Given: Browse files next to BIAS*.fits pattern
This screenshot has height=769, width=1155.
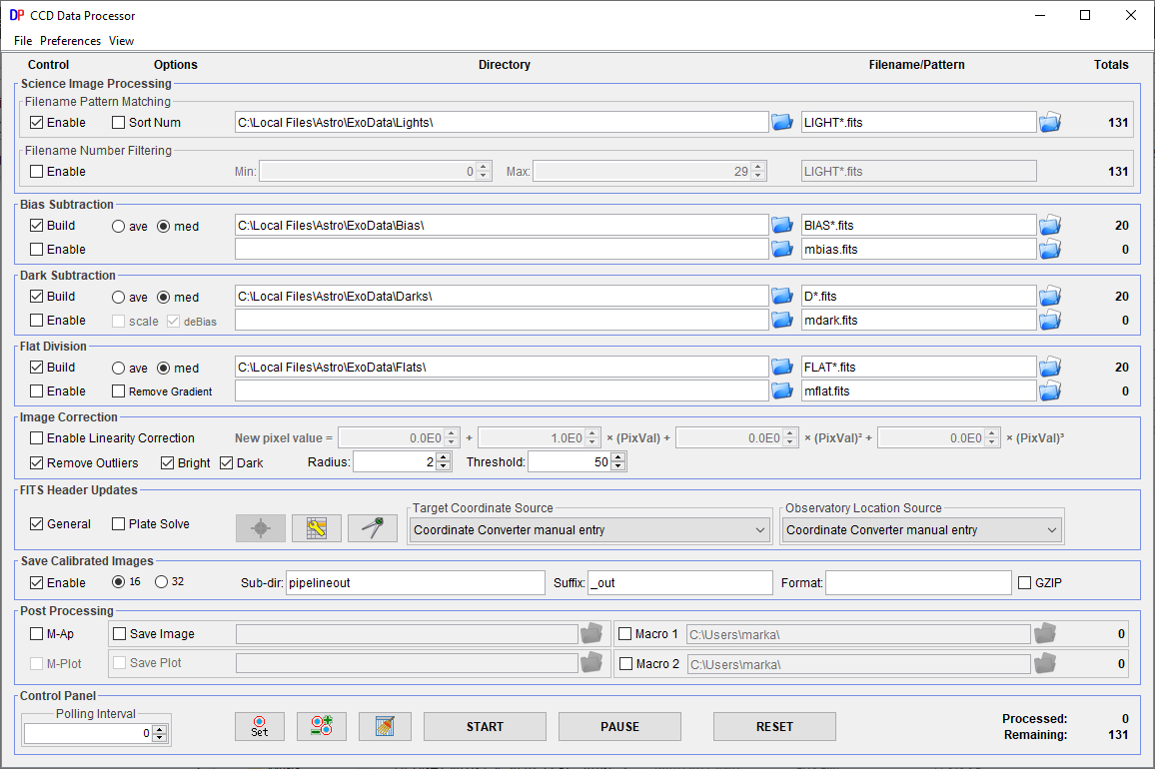Looking at the screenshot, I should (x=1050, y=225).
